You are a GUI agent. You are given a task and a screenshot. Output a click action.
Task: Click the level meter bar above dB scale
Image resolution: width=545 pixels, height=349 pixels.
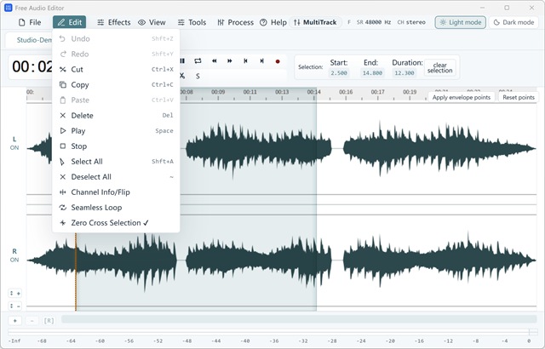pyautogui.click(x=272, y=332)
